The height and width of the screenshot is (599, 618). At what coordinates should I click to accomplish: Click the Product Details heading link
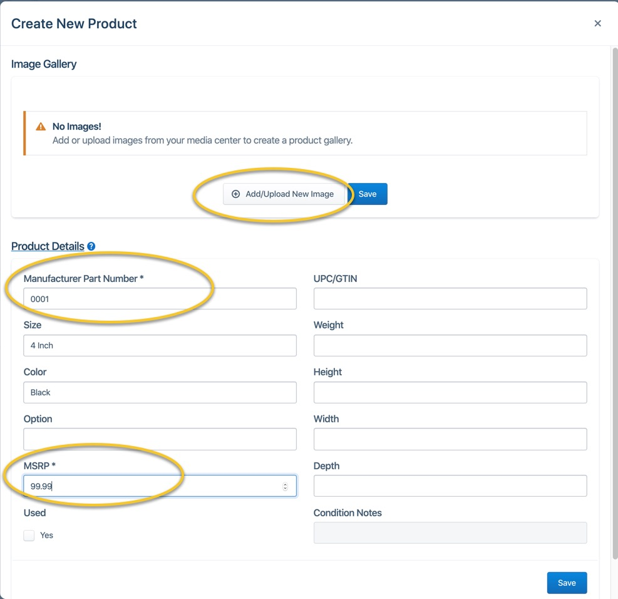click(x=48, y=246)
